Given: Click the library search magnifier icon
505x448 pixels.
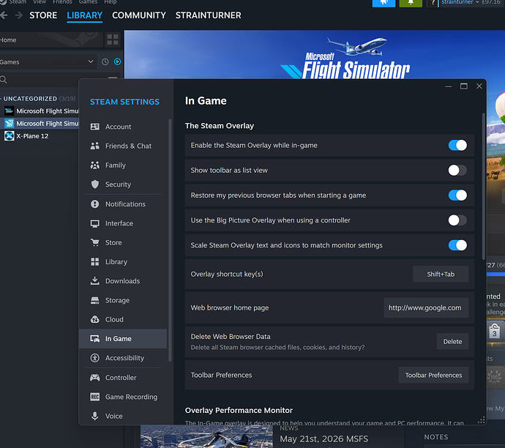Looking at the screenshot, I should (4, 79).
